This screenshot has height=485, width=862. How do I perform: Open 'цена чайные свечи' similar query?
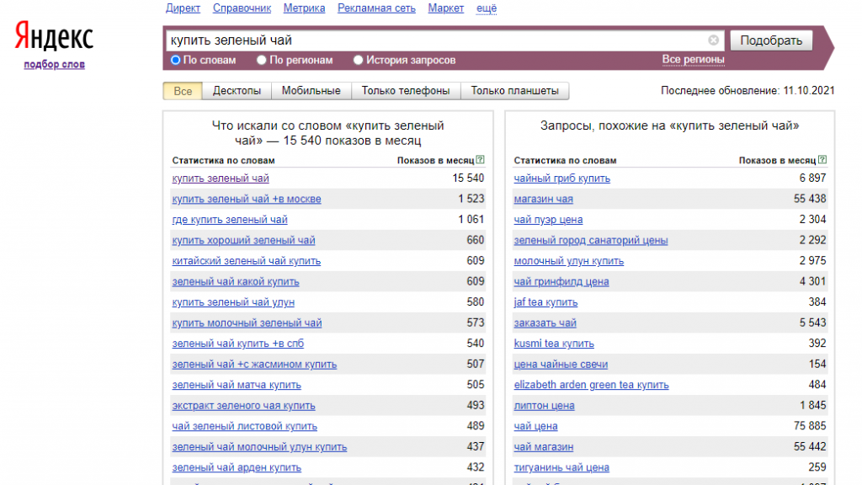click(x=561, y=364)
